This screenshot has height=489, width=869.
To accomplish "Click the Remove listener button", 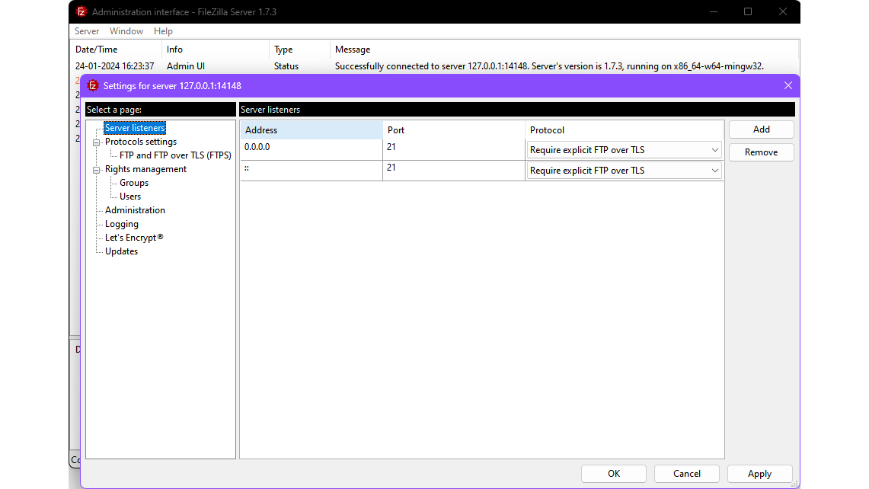I will click(761, 152).
